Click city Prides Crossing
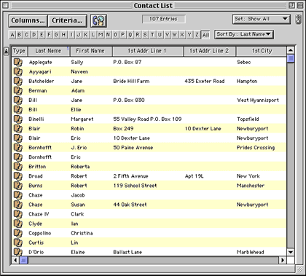The width and height of the screenshot is (306, 276). (256, 148)
